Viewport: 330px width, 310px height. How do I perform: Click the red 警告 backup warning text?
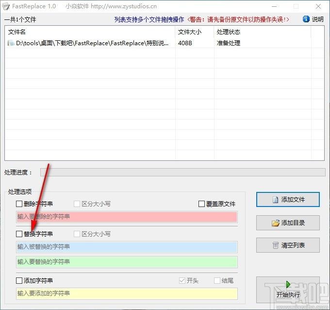238,19
